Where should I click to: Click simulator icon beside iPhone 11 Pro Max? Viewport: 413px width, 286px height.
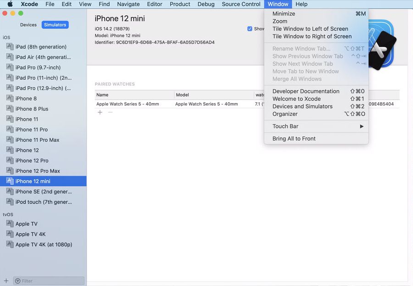[x=10, y=139]
